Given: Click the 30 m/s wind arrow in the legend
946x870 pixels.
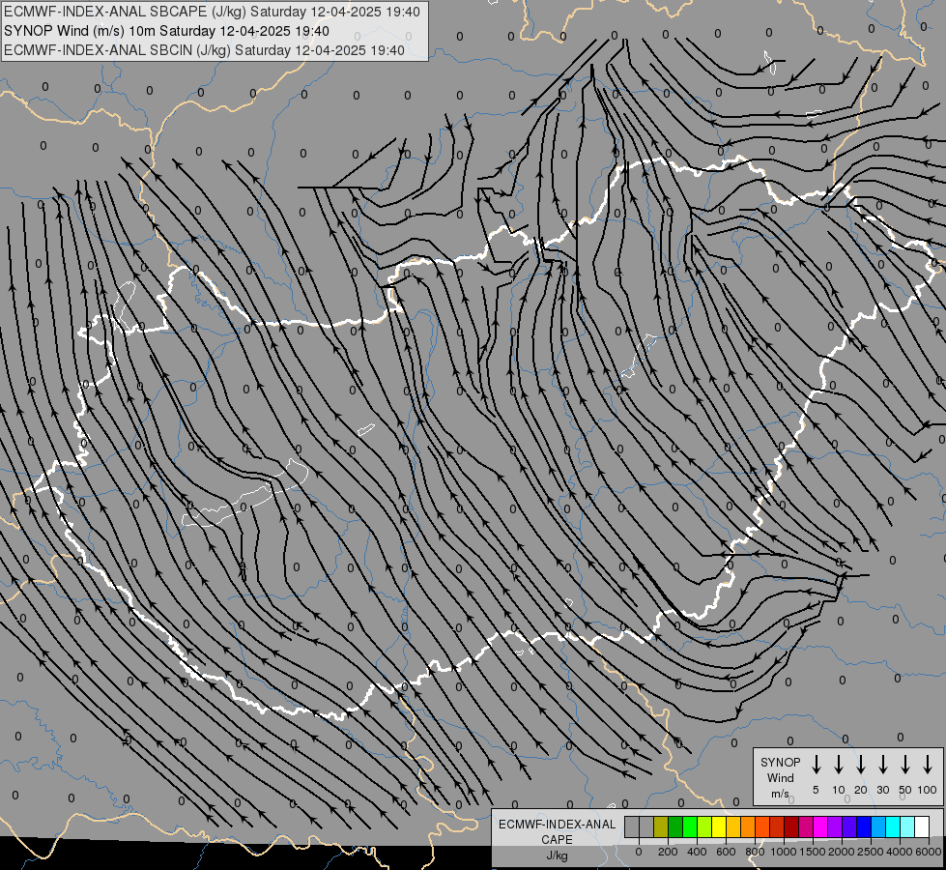Looking at the screenshot, I should tap(882, 765).
